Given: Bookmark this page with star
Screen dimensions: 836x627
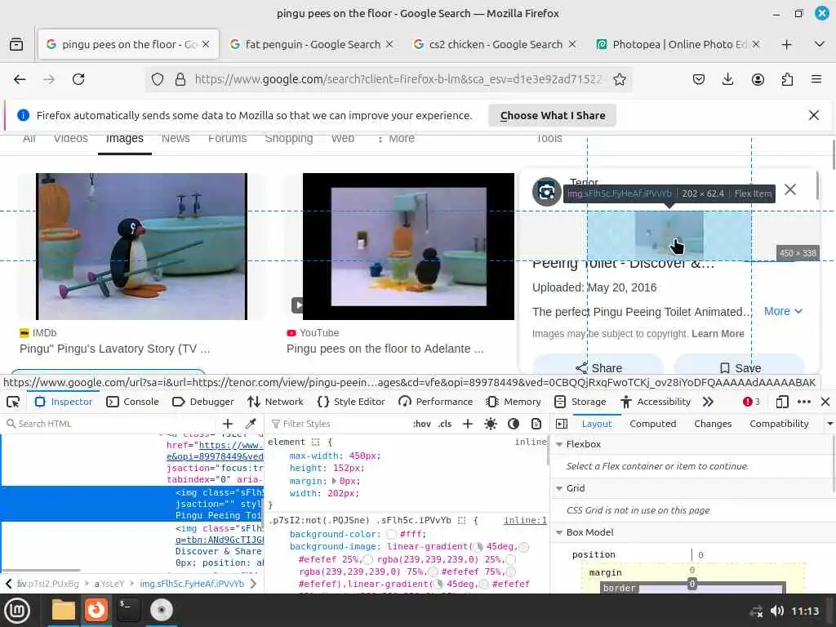Looking at the screenshot, I should [620, 79].
